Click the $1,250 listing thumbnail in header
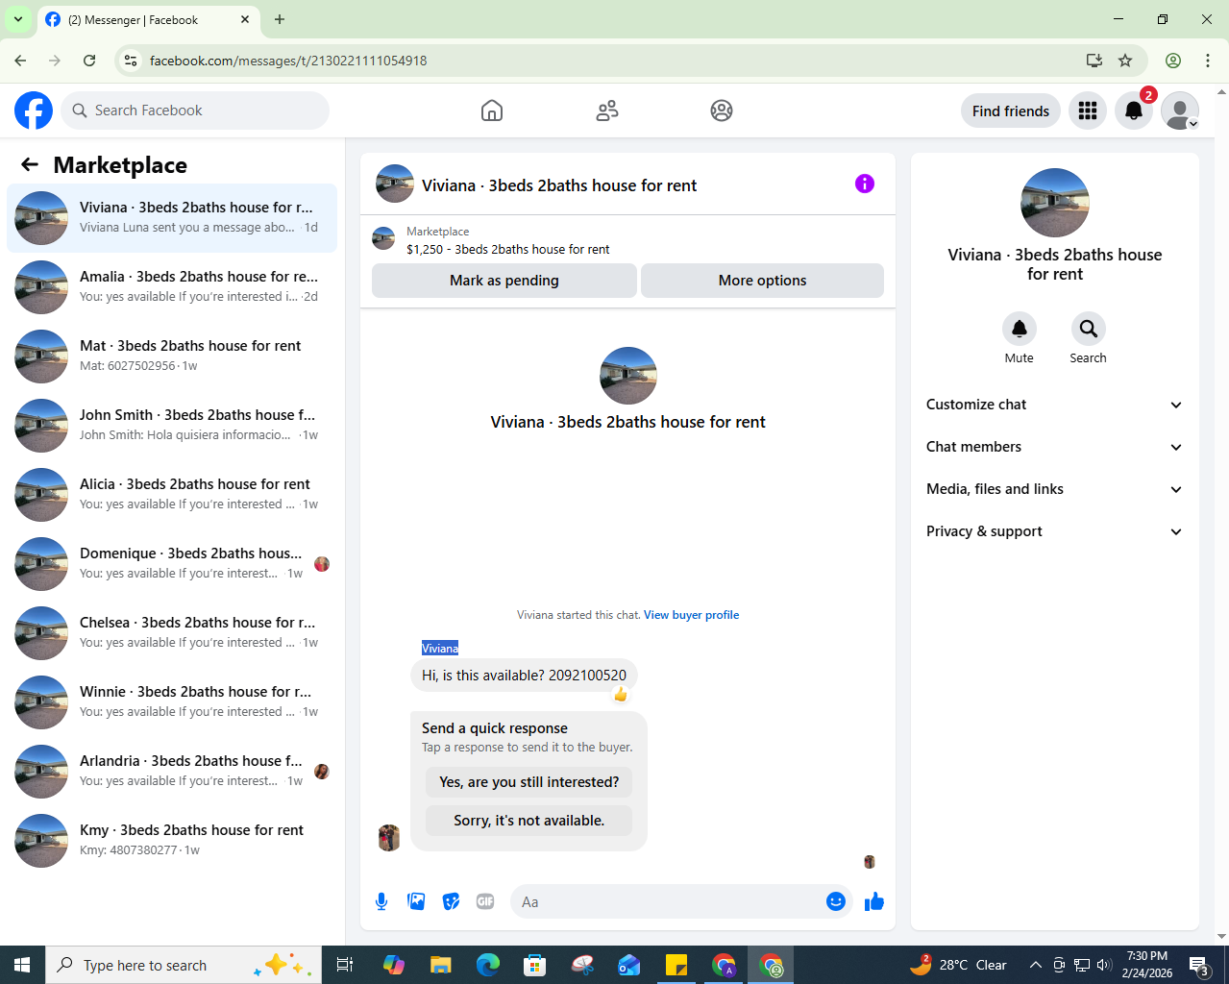The image size is (1229, 984). [x=383, y=238]
